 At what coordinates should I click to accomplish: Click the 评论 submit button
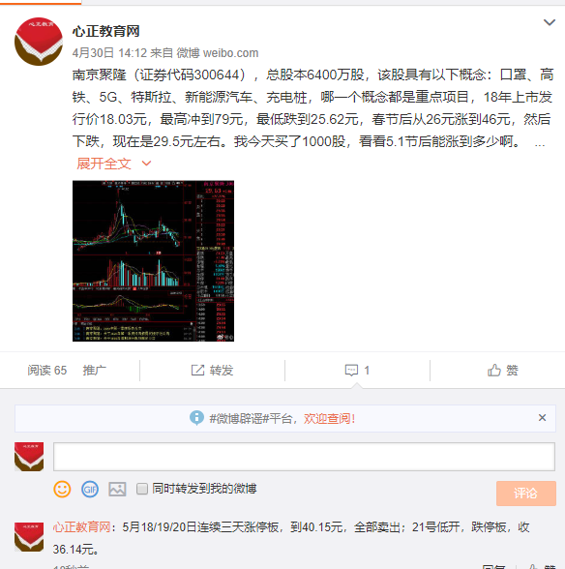[525, 494]
